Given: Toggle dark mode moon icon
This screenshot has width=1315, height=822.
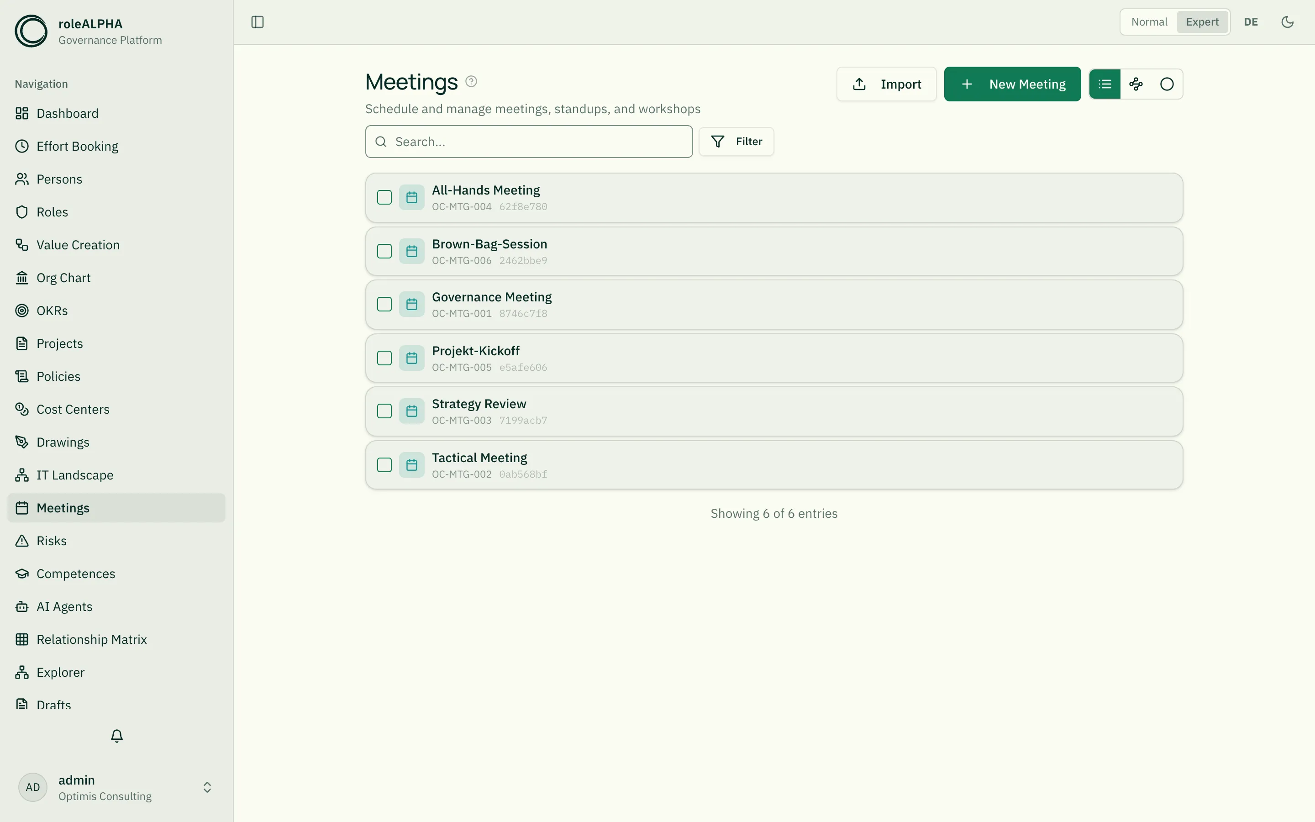Looking at the screenshot, I should point(1287,22).
